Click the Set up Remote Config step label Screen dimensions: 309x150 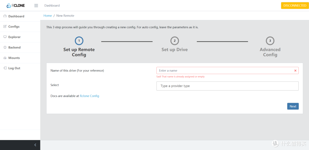click(79, 52)
